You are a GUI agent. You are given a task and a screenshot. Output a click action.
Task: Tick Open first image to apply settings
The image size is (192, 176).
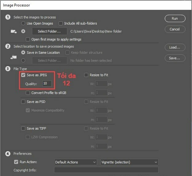28,39
